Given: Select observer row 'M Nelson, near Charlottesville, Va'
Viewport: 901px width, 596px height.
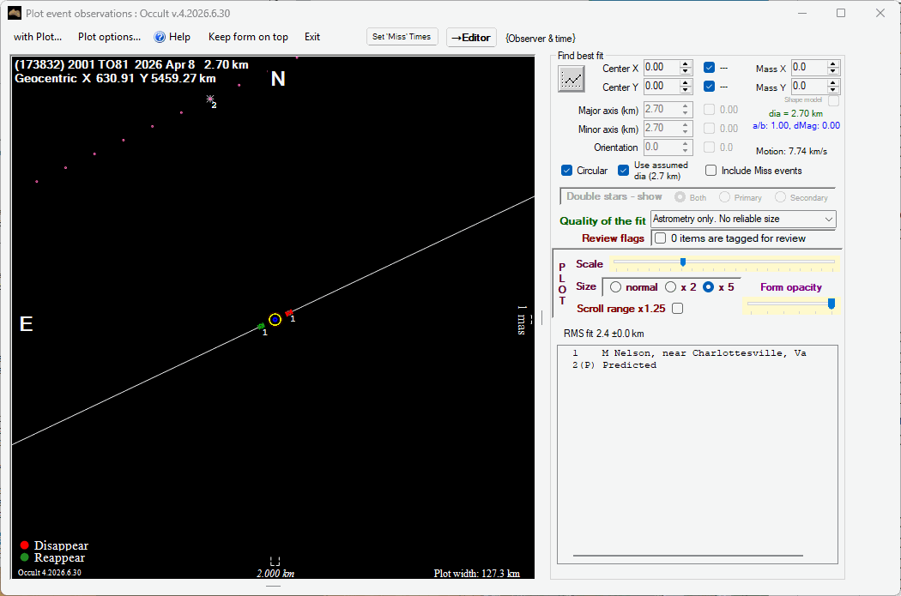Looking at the screenshot, I should pos(689,353).
